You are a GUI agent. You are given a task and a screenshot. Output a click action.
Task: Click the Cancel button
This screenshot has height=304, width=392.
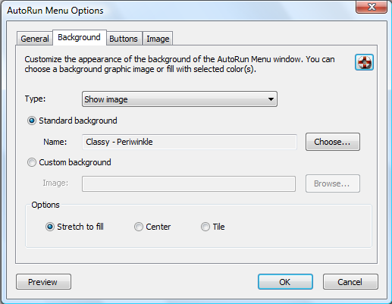click(350, 282)
